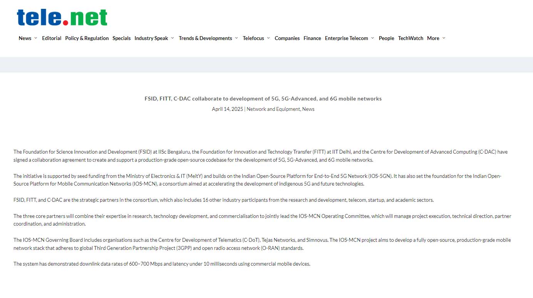Select the Finance menu item
Screen dimensions: 533x298
coord(312,38)
